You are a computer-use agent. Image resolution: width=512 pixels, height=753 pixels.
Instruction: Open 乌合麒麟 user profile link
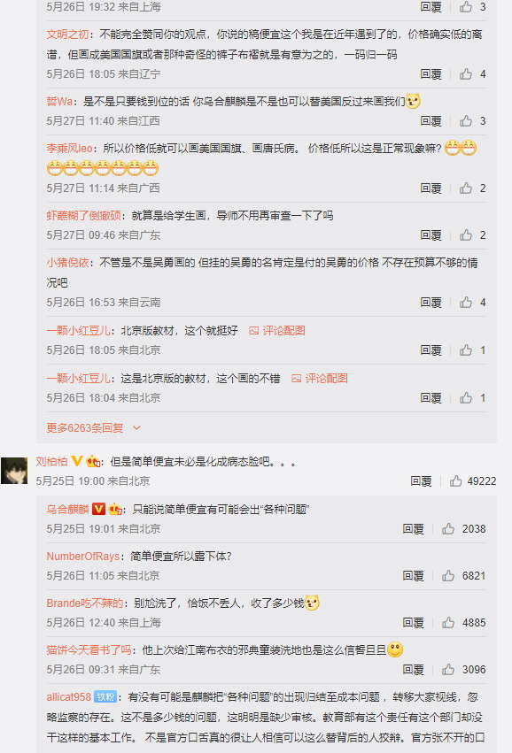coord(68,509)
